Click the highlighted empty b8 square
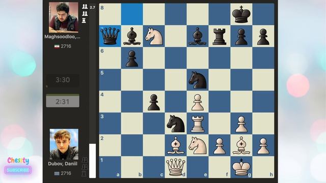Screen dimensions: 326x183 click(132, 14)
